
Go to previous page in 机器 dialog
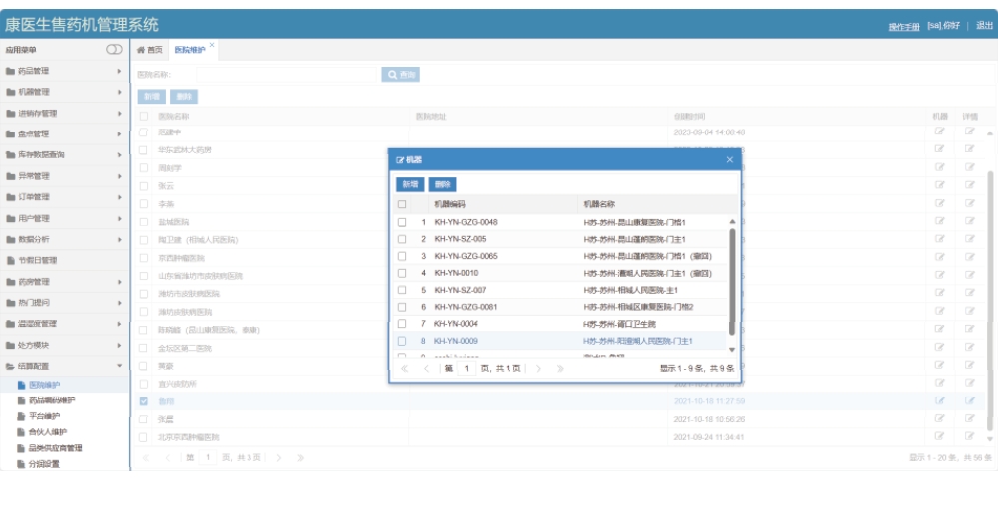426,369
